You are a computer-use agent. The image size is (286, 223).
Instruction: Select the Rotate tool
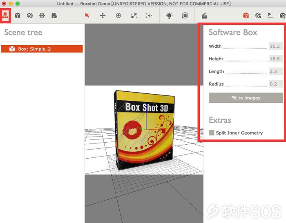[x=118, y=15]
